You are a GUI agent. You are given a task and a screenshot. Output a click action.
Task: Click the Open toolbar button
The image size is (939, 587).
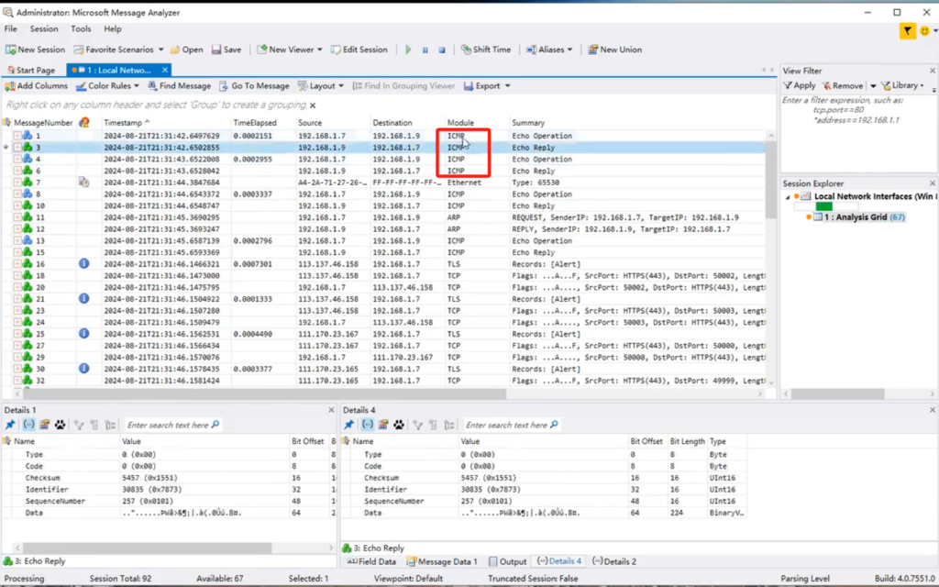pyautogui.click(x=186, y=50)
